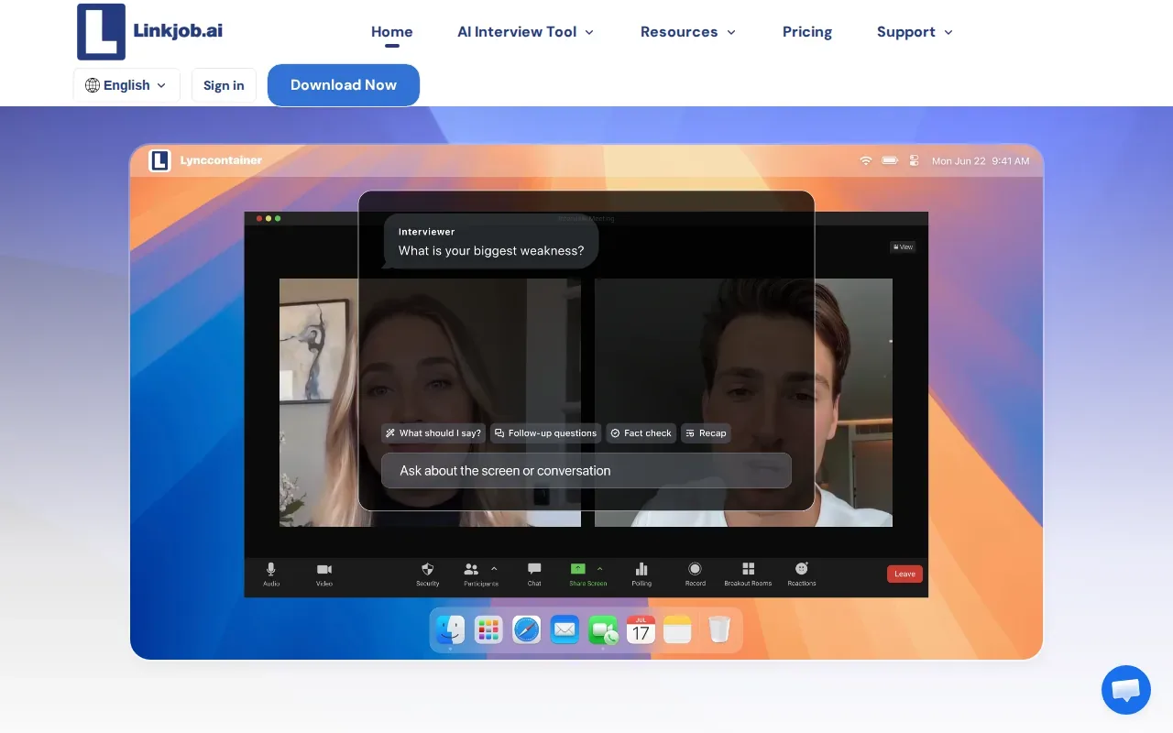Open the English language selector
The image size is (1173, 733).
coord(126,85)
